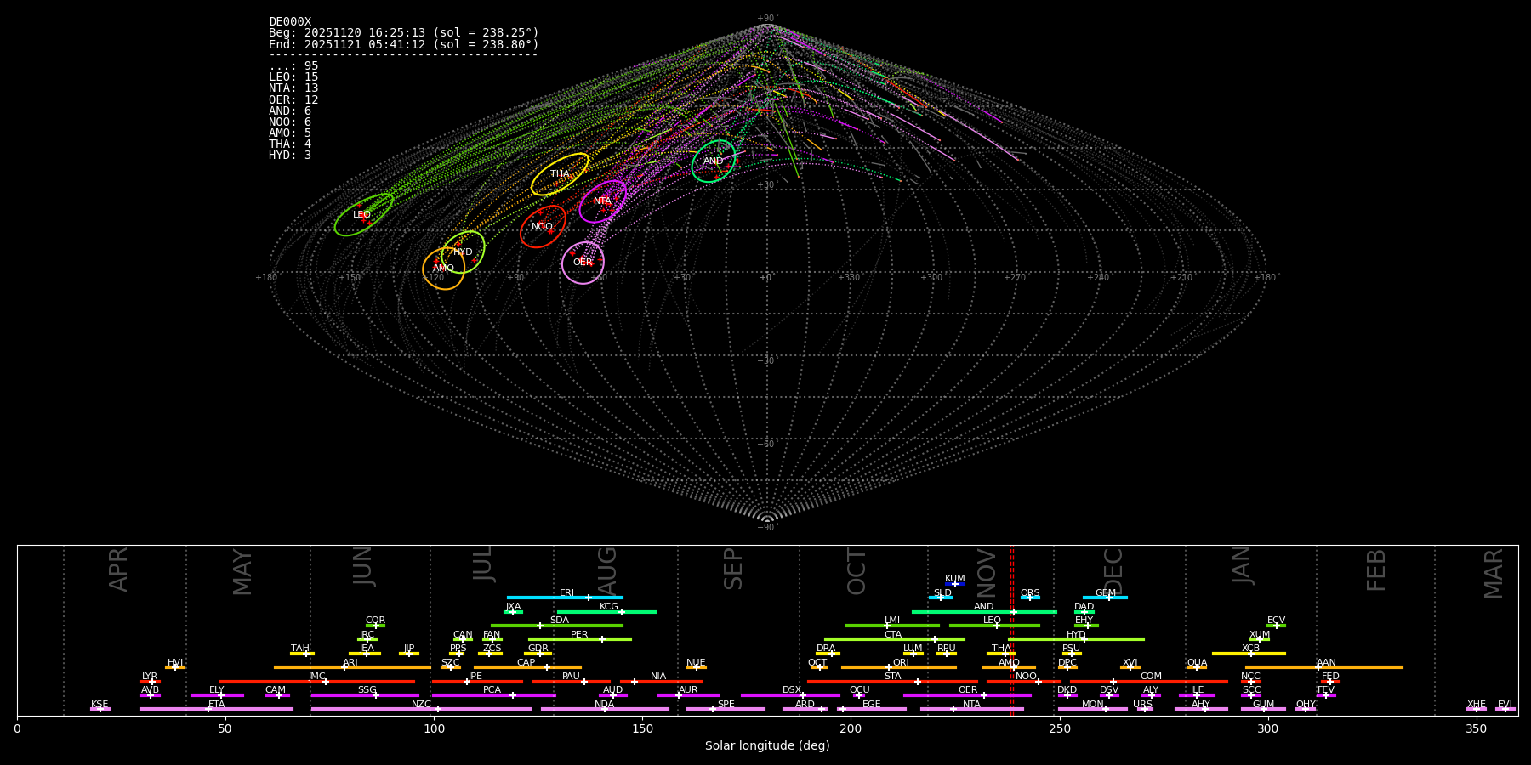Select the KUM shower peak marker
Screen dimensions: 1531x765
pyautogui.click(x=954, y=584)
